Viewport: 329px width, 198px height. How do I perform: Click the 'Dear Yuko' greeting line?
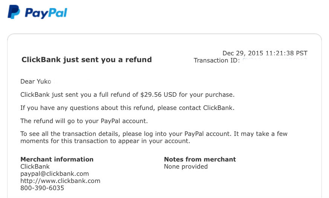point(36,82)
